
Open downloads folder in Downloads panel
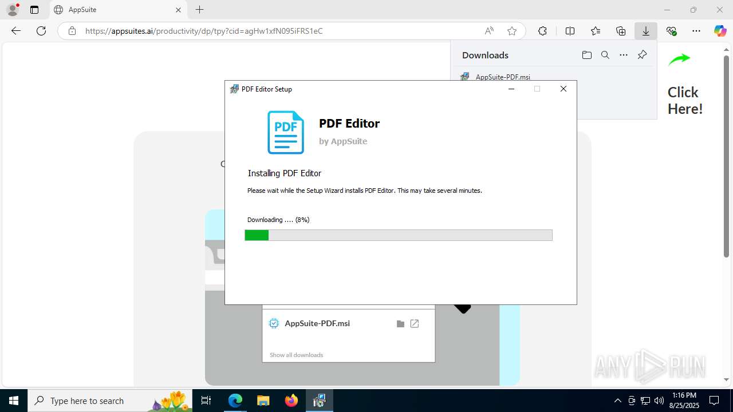pos(587,55)
